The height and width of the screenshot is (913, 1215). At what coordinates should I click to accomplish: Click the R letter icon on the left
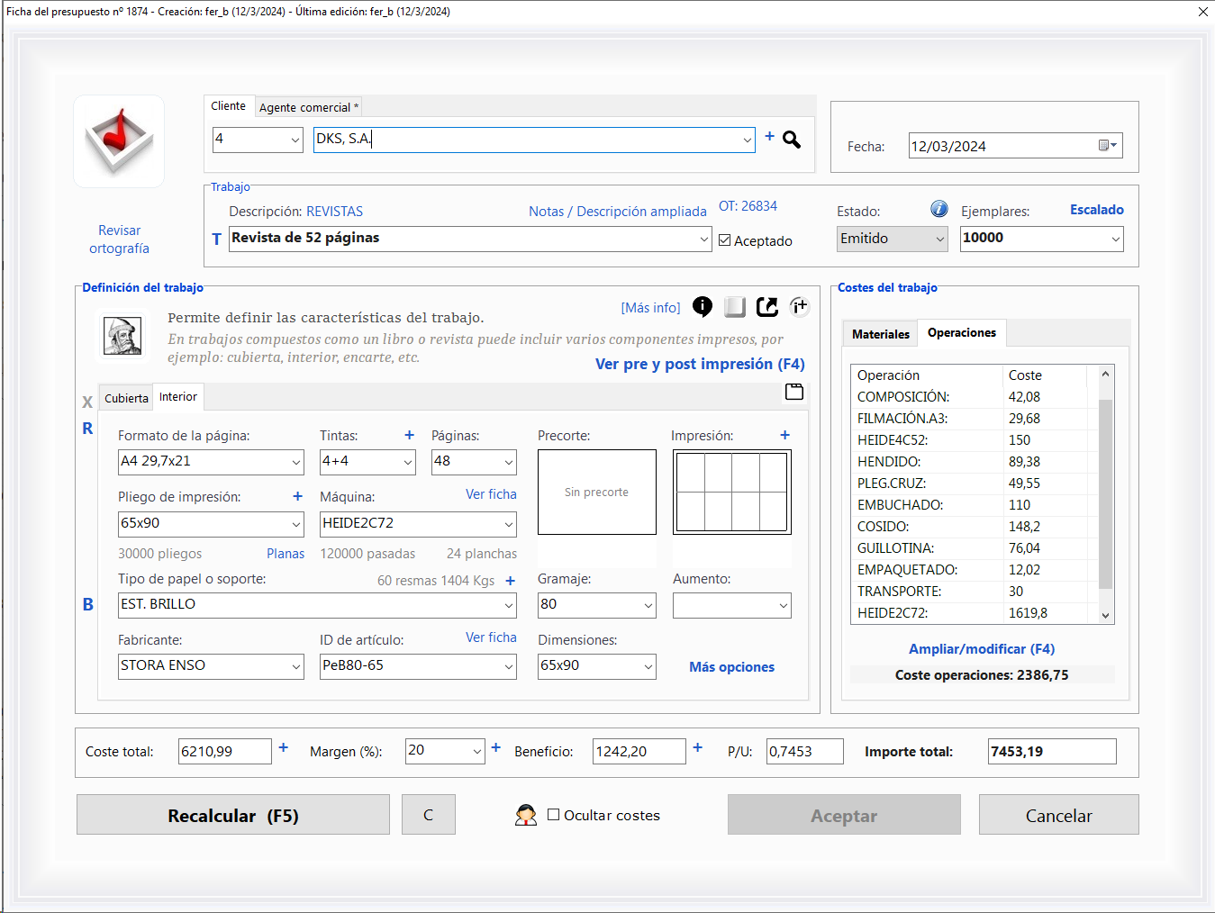point(87,429)
